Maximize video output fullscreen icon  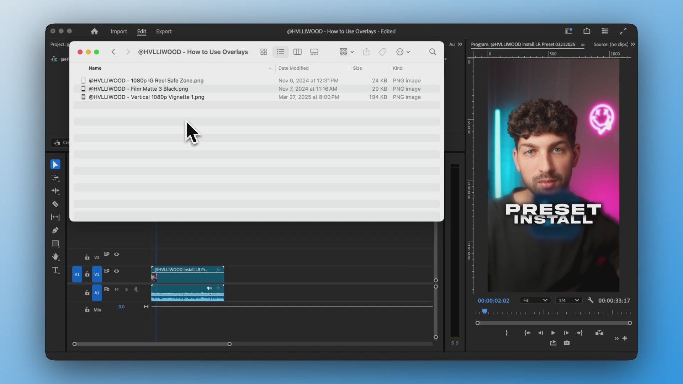point(623,31)
